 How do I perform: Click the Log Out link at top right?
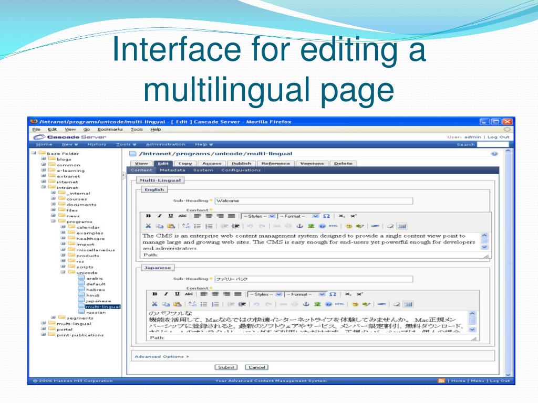[498, 137]
